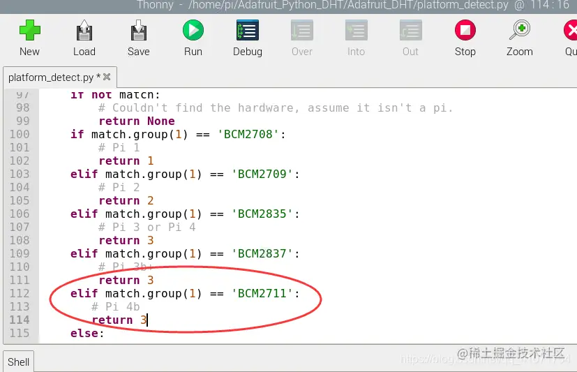
Task: Click the '# Pi 1' comment
Action: click(x=119, y=147)
